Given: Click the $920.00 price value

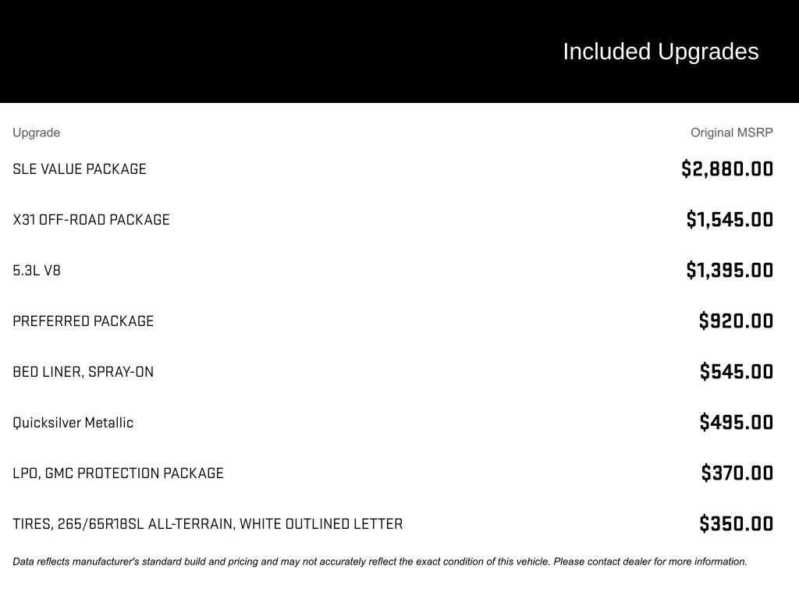Looking at the screenshot, I should coord(736,321).
